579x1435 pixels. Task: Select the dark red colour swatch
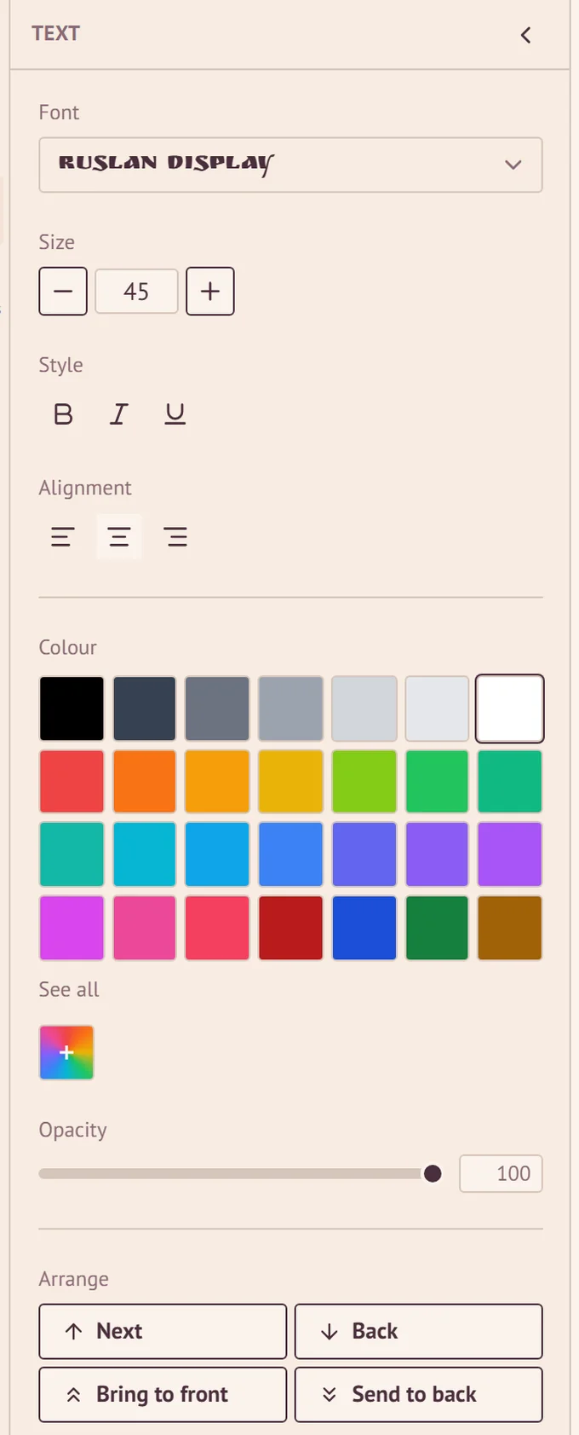290,928
